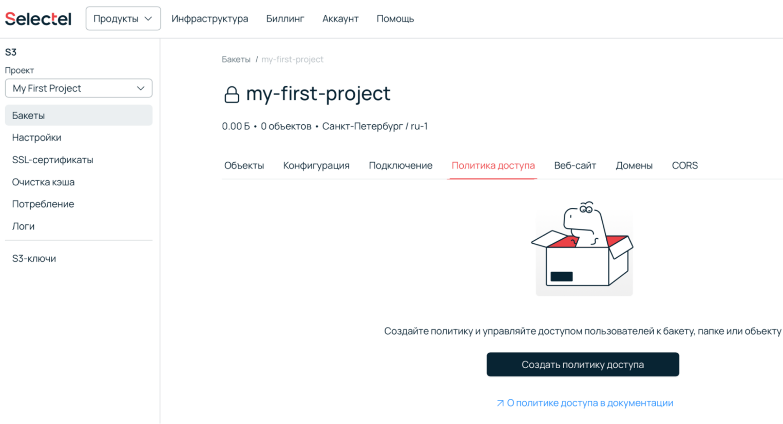
Task: Expand the My First Project selector
Action: 79,88
